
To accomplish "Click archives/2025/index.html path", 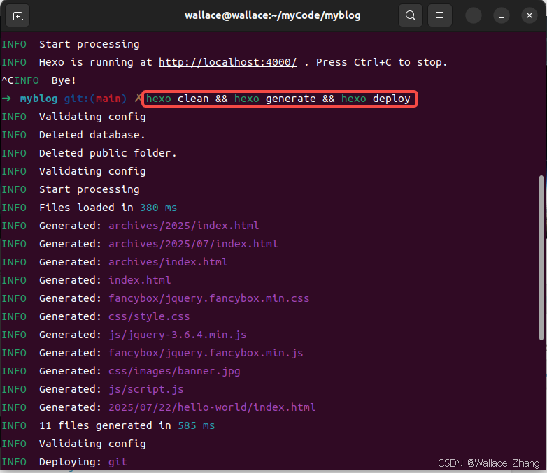I will pos(184,226).
